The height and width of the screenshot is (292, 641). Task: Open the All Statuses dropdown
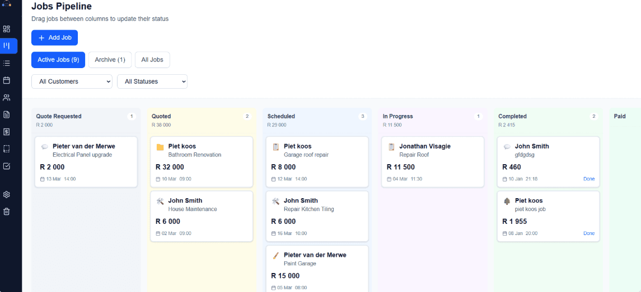coord(152,82)
